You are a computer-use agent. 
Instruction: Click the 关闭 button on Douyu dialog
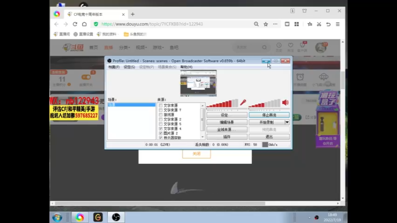[x=197, y=154]
